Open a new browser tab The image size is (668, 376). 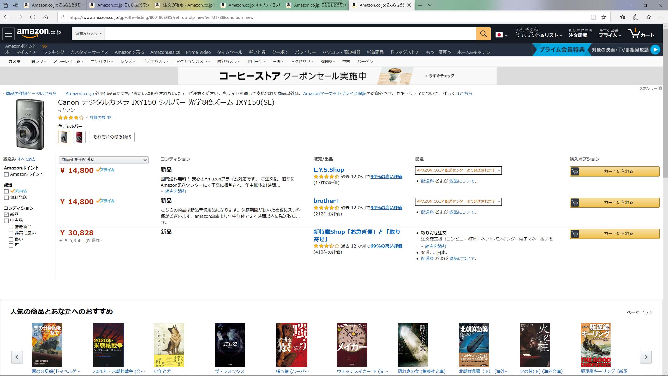pyautogui.click(x=420, y=5)
